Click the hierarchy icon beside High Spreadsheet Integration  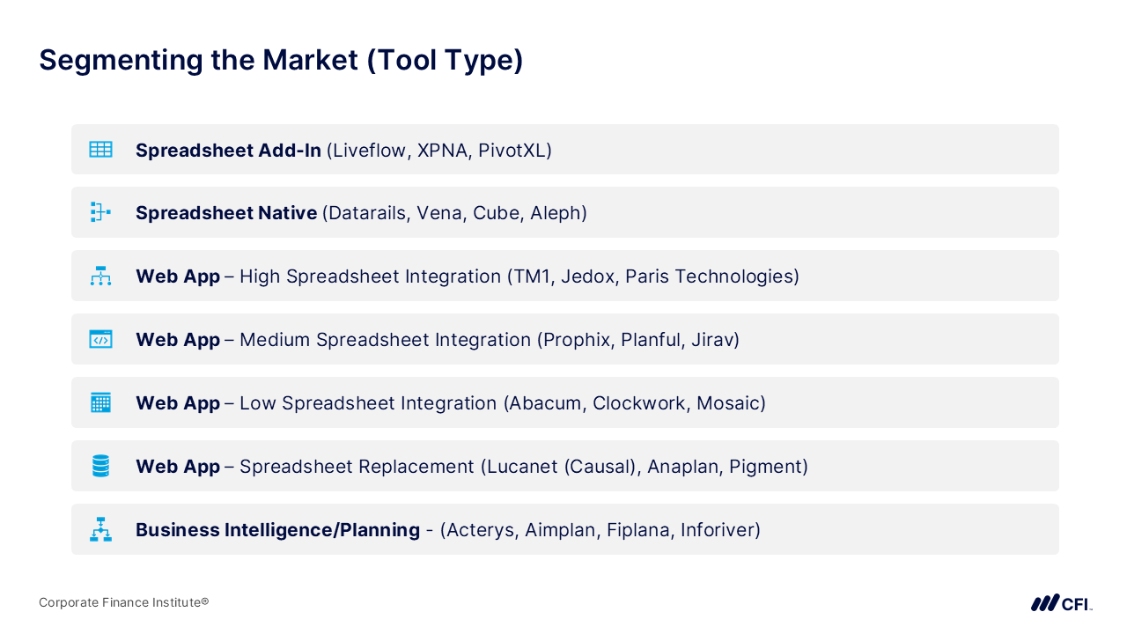tap(100, 276)
